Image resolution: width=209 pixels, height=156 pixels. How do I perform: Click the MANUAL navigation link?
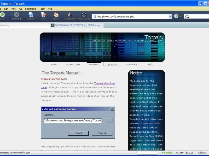[x=94, y=64]
